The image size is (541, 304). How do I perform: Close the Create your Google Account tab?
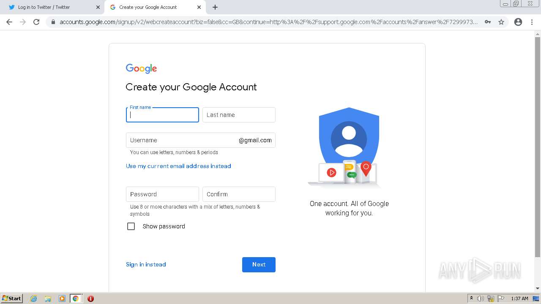pyautogui.click(x=199, y=7)
